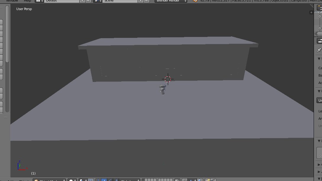
Task: Click the Default screen layout name field
Action: click(x=62, y=1)
